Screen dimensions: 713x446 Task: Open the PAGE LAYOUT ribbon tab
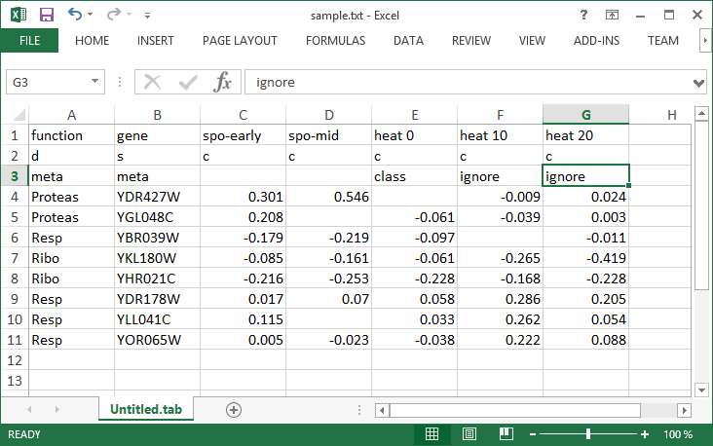pos(240,41)
